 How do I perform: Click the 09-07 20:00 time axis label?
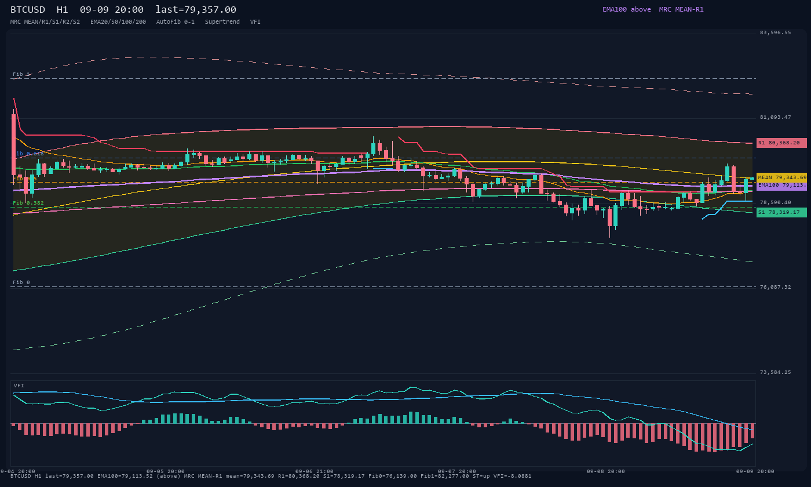[457, 471]
